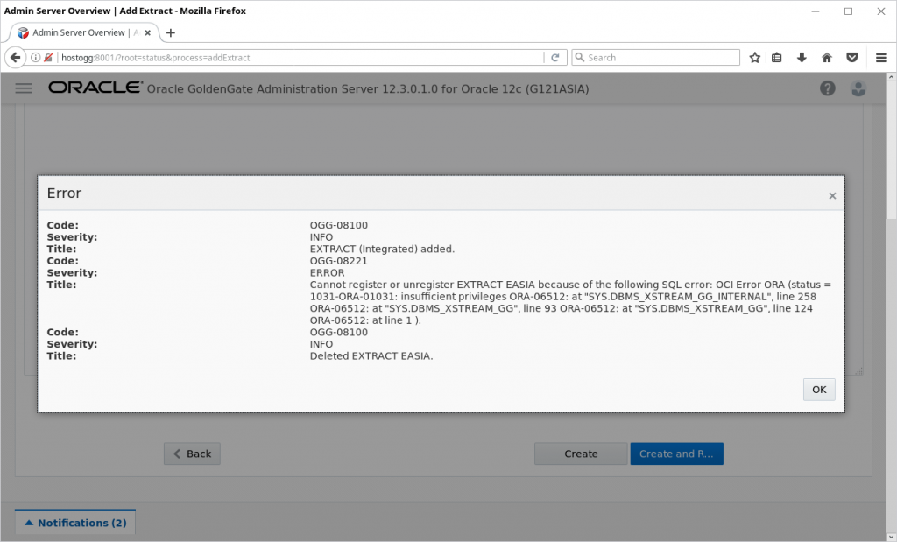Open the Firefox downloads panel
This screenshot has height=542, width=897.
point(802,57)
